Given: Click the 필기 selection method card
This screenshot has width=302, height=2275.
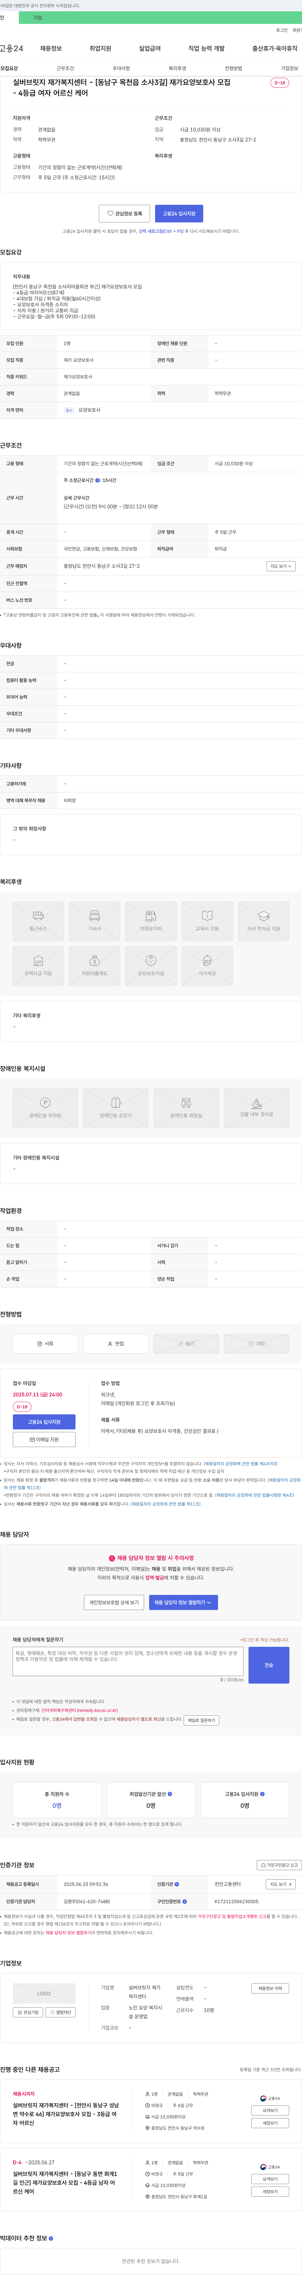Looking at the screenshot, I should (186, 1343).
